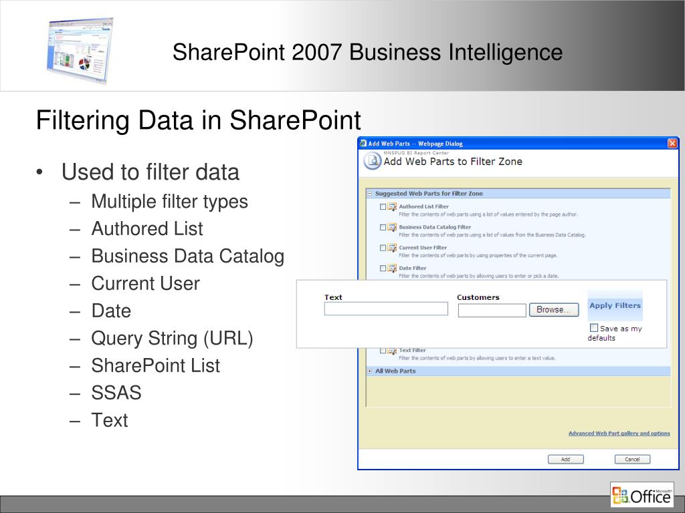Click the 'SharePoint List' bullet text
The height and width of the screenshot is (513, 685).
[x=155, y=365]
